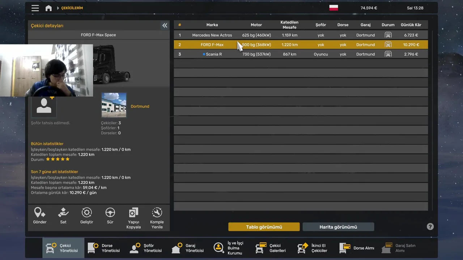Click the 74.594 € balance display
This screenshot has width=463, height=260.
[x=369, y=8]
